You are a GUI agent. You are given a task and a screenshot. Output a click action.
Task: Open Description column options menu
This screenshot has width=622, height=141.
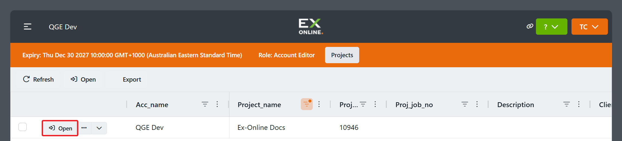pyautogui.click(x=579, y=104)
